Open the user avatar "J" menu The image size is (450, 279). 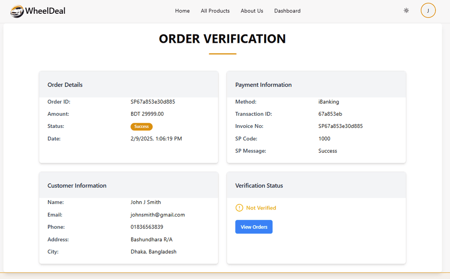(428, 11)
